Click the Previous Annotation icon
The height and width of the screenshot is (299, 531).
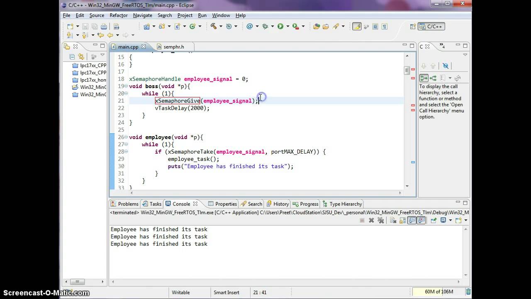(85, 35)
